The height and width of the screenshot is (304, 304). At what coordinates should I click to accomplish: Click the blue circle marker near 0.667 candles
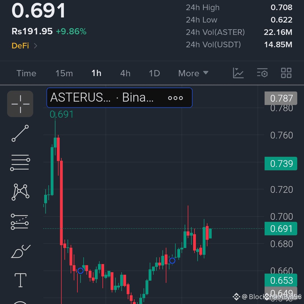[x=172, y=261]
